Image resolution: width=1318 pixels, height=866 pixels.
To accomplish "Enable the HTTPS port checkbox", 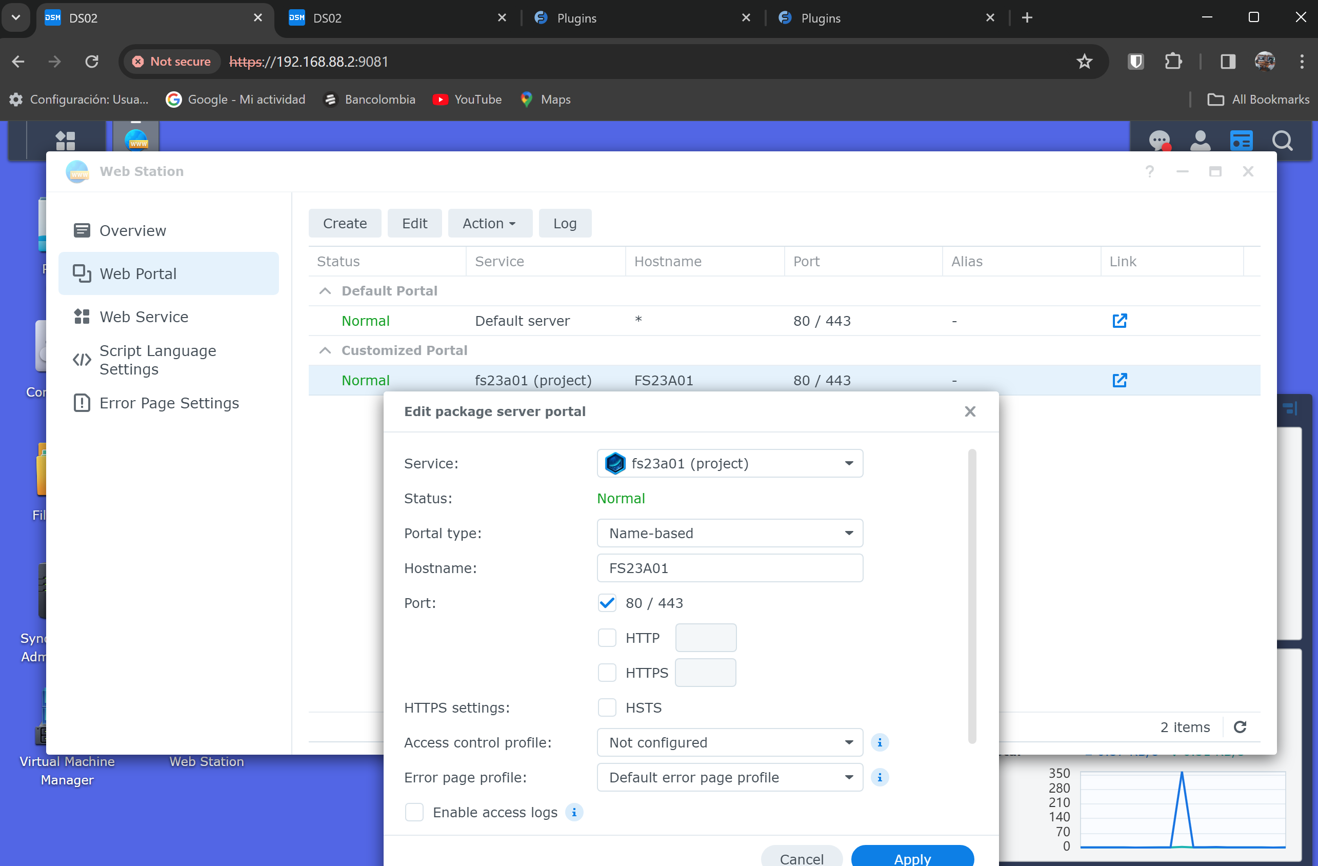I will 607,673.
